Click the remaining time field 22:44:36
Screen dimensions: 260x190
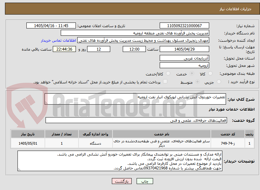tap(64, 49)
